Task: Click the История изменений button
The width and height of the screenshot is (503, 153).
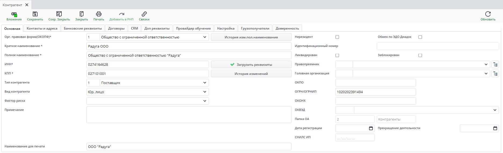Action: tap(251, 74)
